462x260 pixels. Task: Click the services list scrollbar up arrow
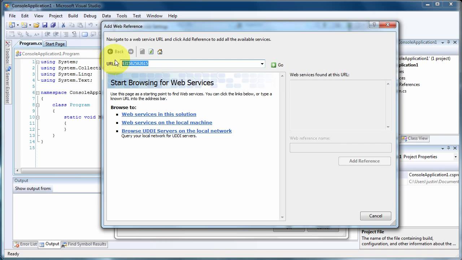(388, 84)
